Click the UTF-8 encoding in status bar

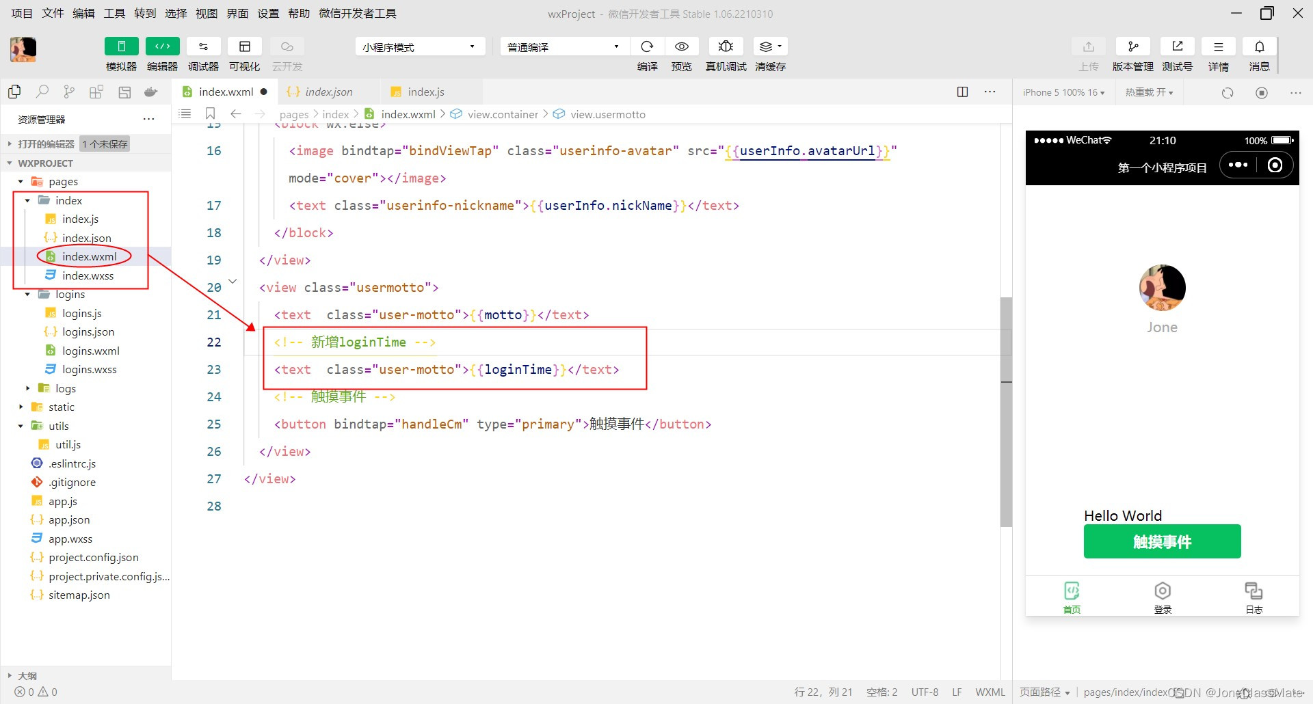(x=925, y=692)
